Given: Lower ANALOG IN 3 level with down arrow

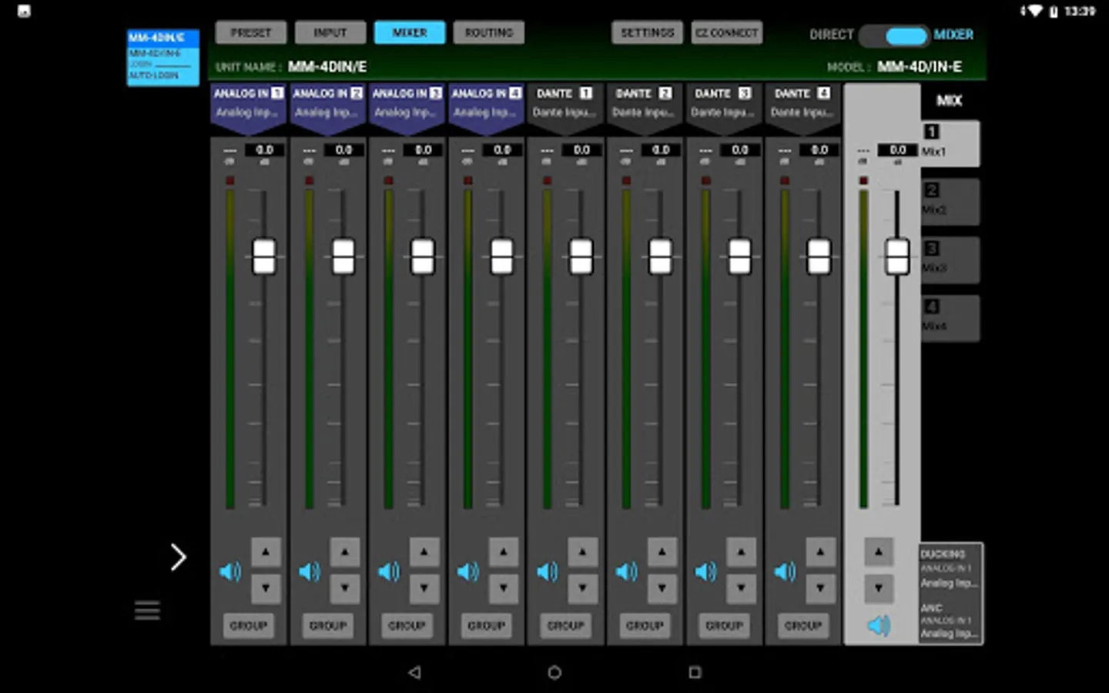Looking at the screenshot, I should point(424,588).
